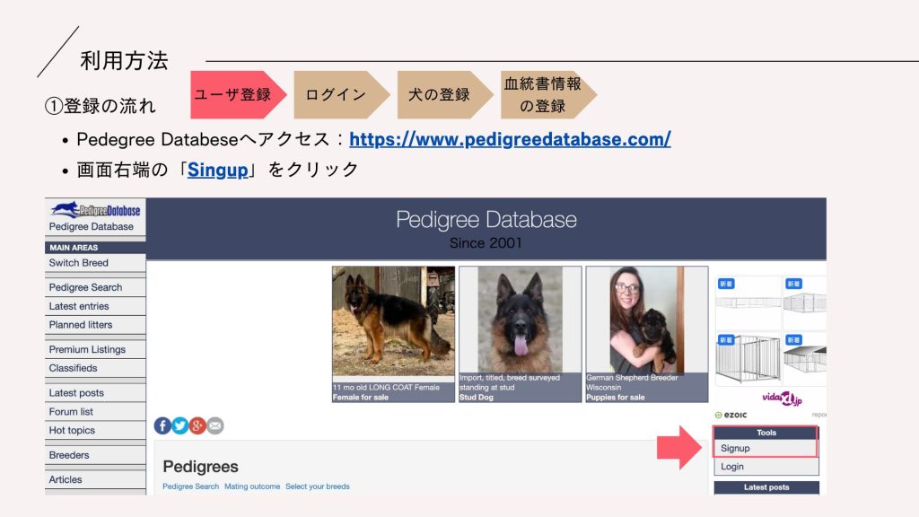Open Pedigree Search in sidebar
919x517 pixels.
(95, 287)
